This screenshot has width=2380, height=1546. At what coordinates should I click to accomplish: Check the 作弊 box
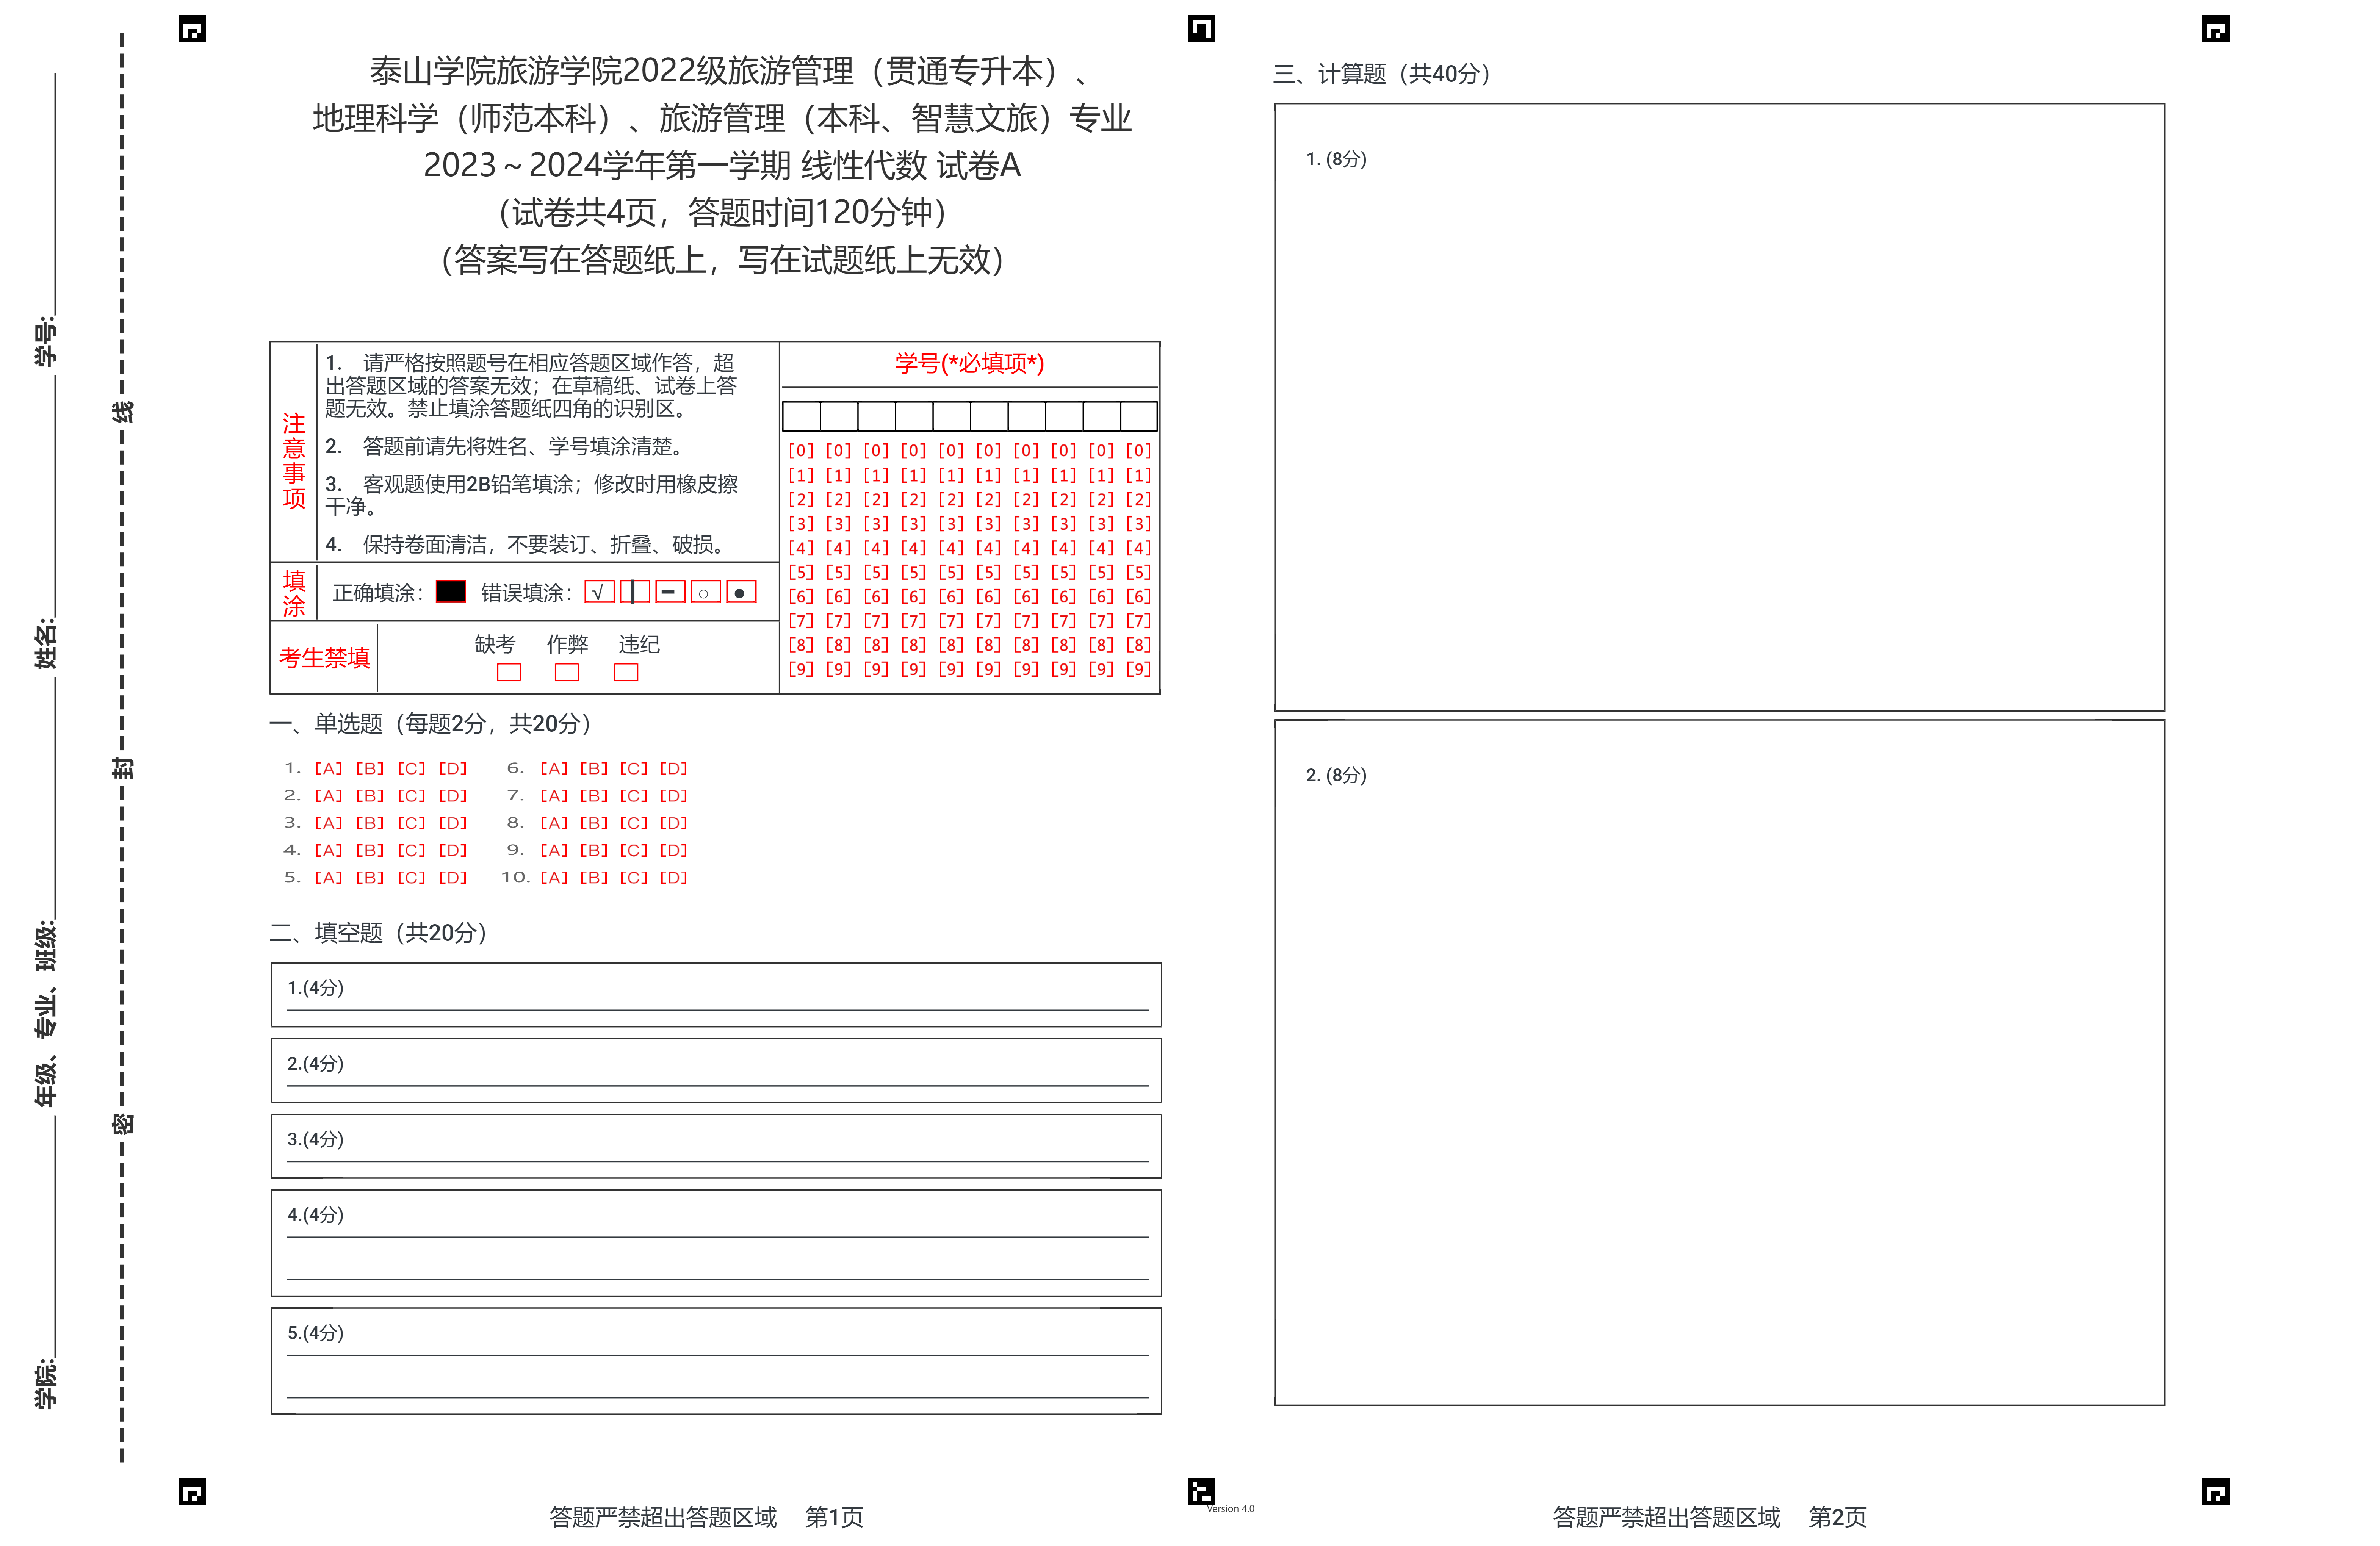point(567,672)
